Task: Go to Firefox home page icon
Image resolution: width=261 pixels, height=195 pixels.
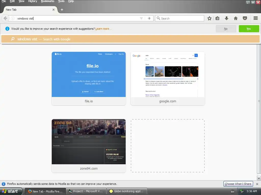Action: [236, 18]
